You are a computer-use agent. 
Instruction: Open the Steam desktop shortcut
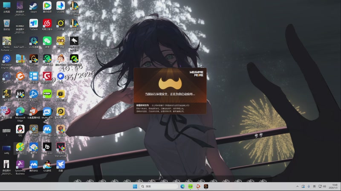[x=34, y=7]
